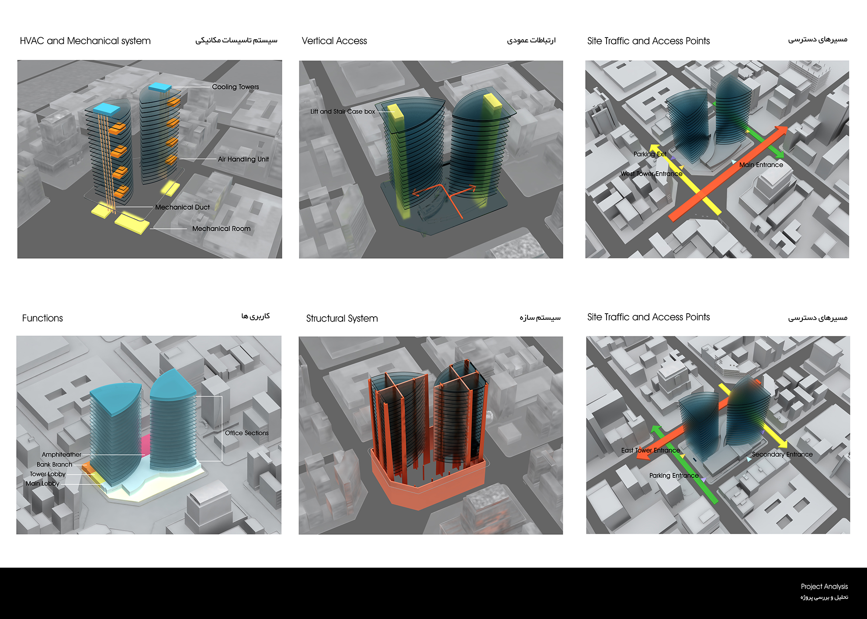This screenshot has width=867, height=619.
Task: Select the HVAC diagram image
Action: tap(149, 159)
